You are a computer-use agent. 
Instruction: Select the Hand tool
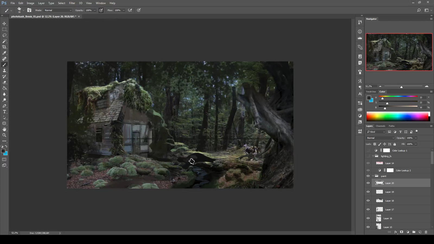4,129
